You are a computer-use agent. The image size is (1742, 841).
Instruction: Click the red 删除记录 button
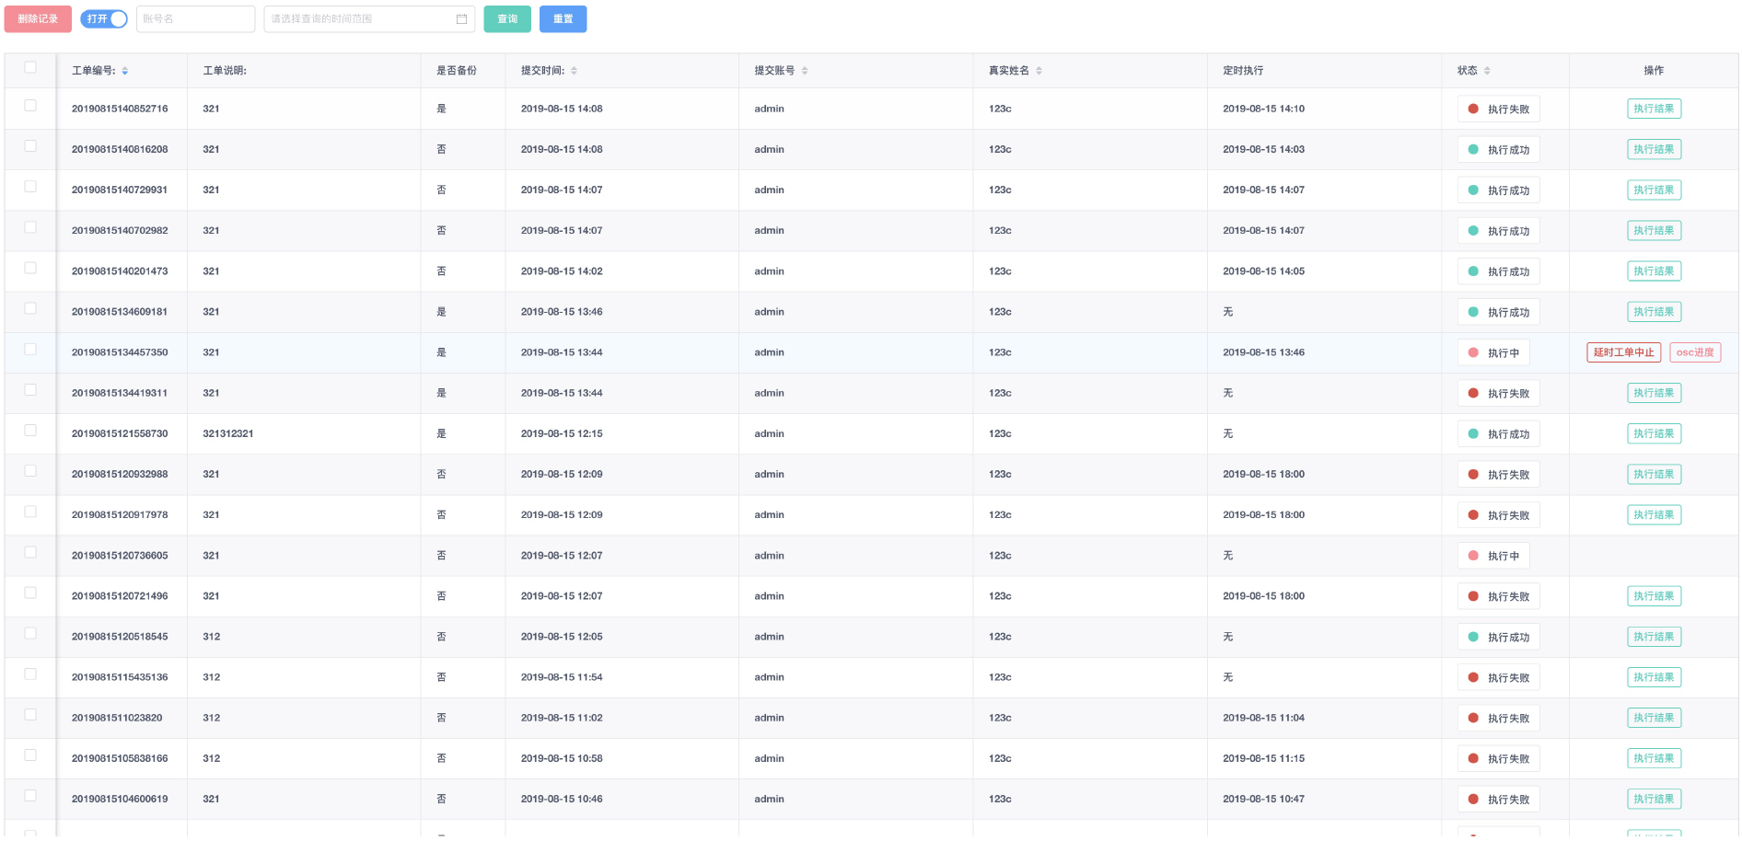point(38,19)
